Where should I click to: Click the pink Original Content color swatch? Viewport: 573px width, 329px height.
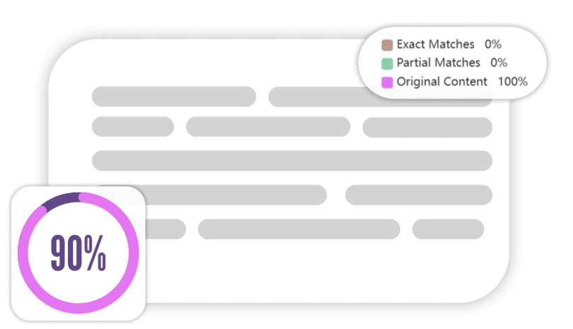pyautogui.click(x=387, y=82)
